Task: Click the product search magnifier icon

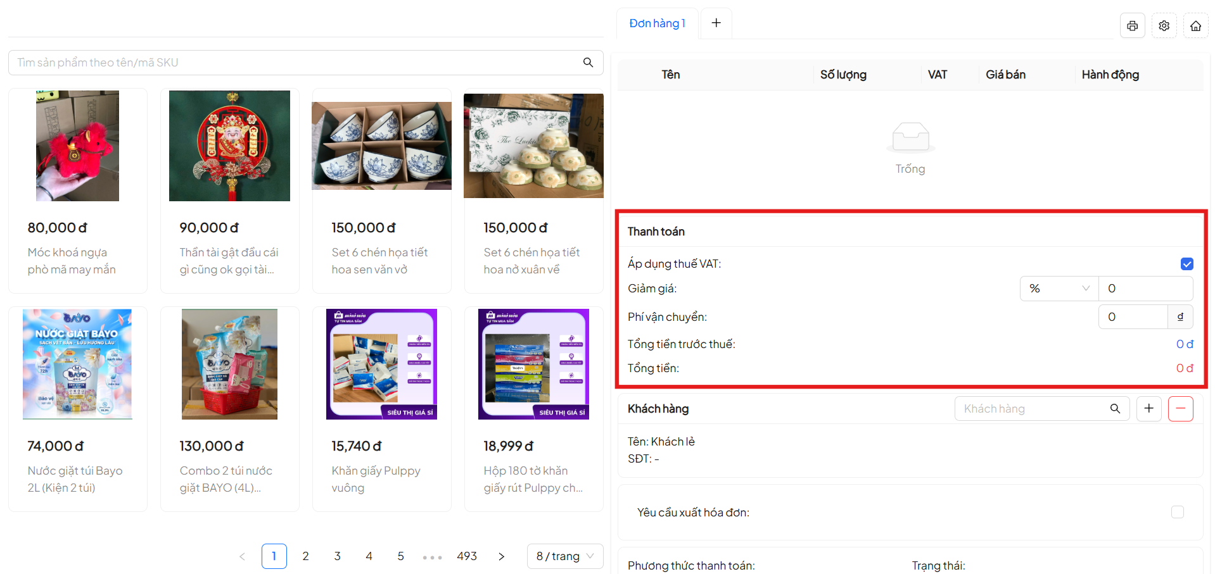Action: coord(588,63)
